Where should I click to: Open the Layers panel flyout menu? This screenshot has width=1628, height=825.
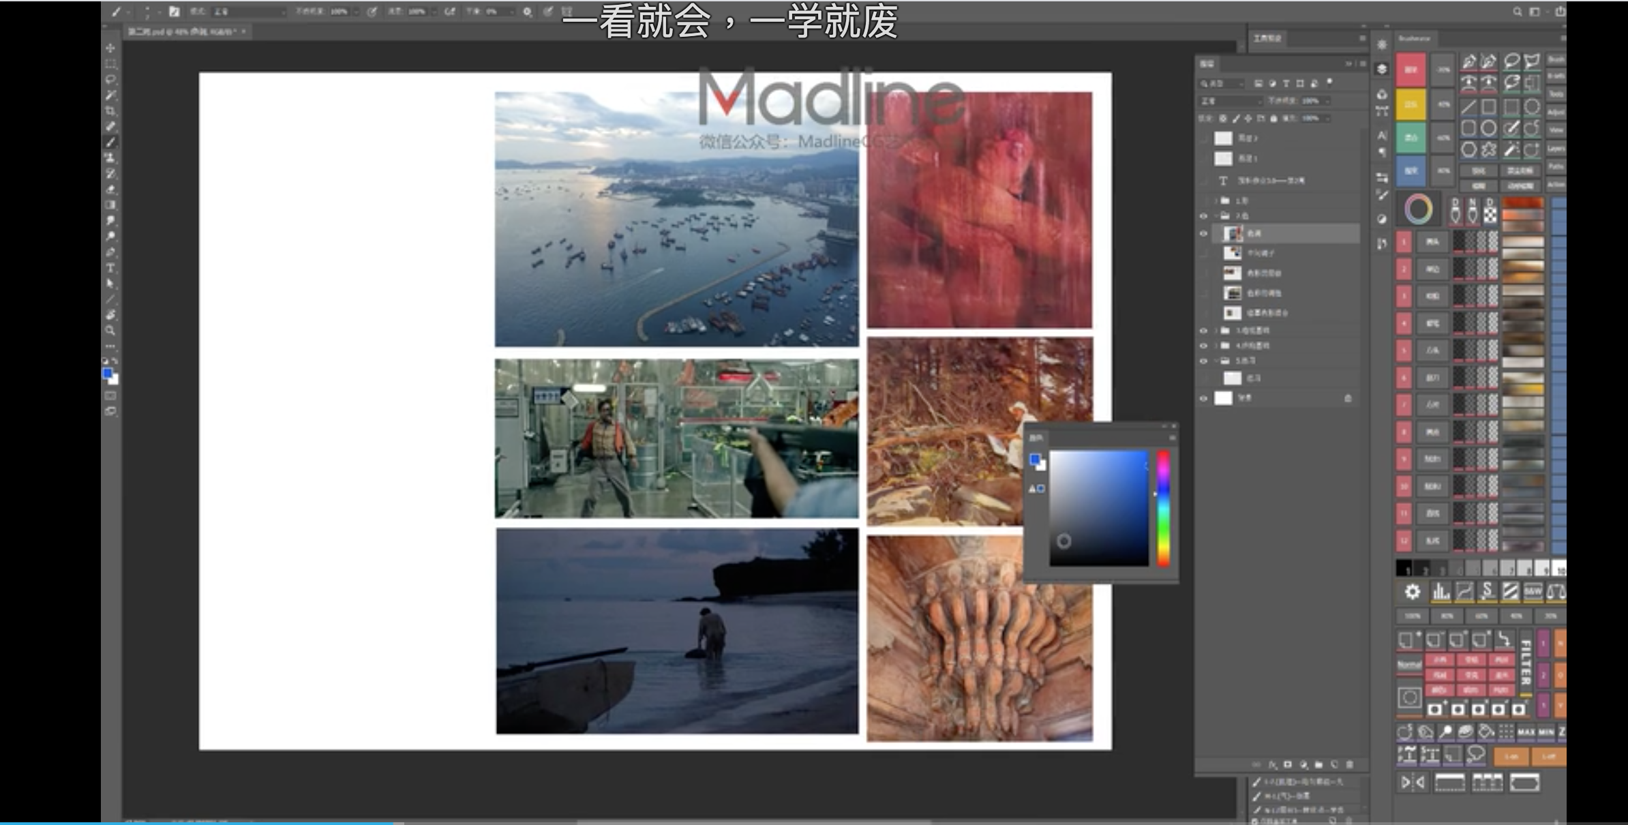pos(1363,64)
